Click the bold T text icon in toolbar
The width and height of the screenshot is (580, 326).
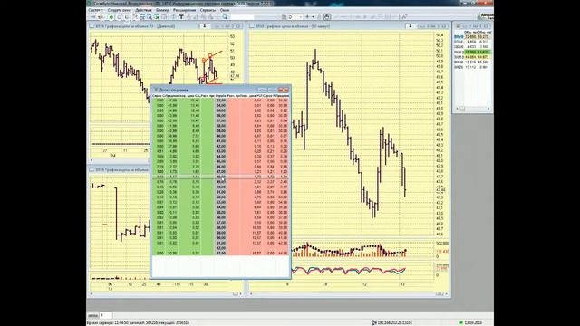(x=181, y=17)
